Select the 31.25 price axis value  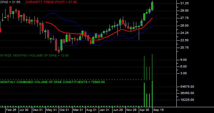click(x=184, y=3)
